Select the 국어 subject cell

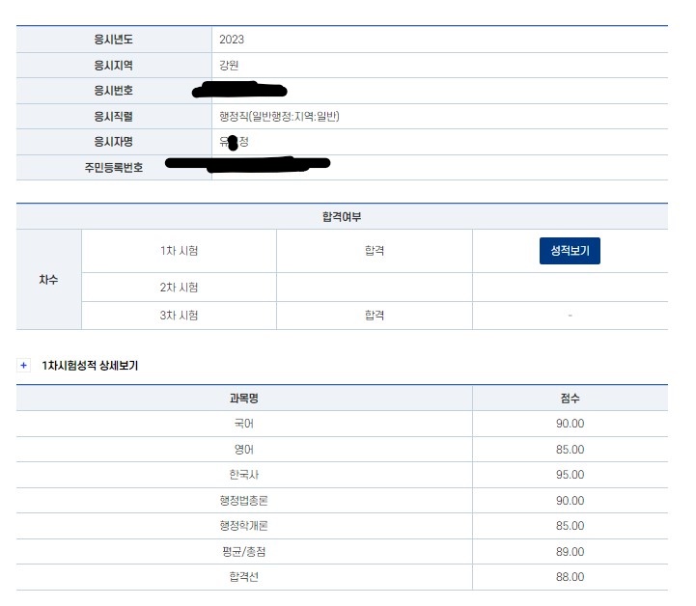pos(244,424)
